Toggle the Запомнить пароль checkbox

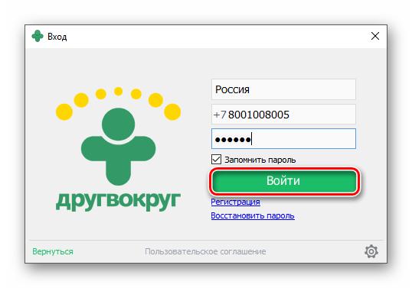tap(216, 160)
